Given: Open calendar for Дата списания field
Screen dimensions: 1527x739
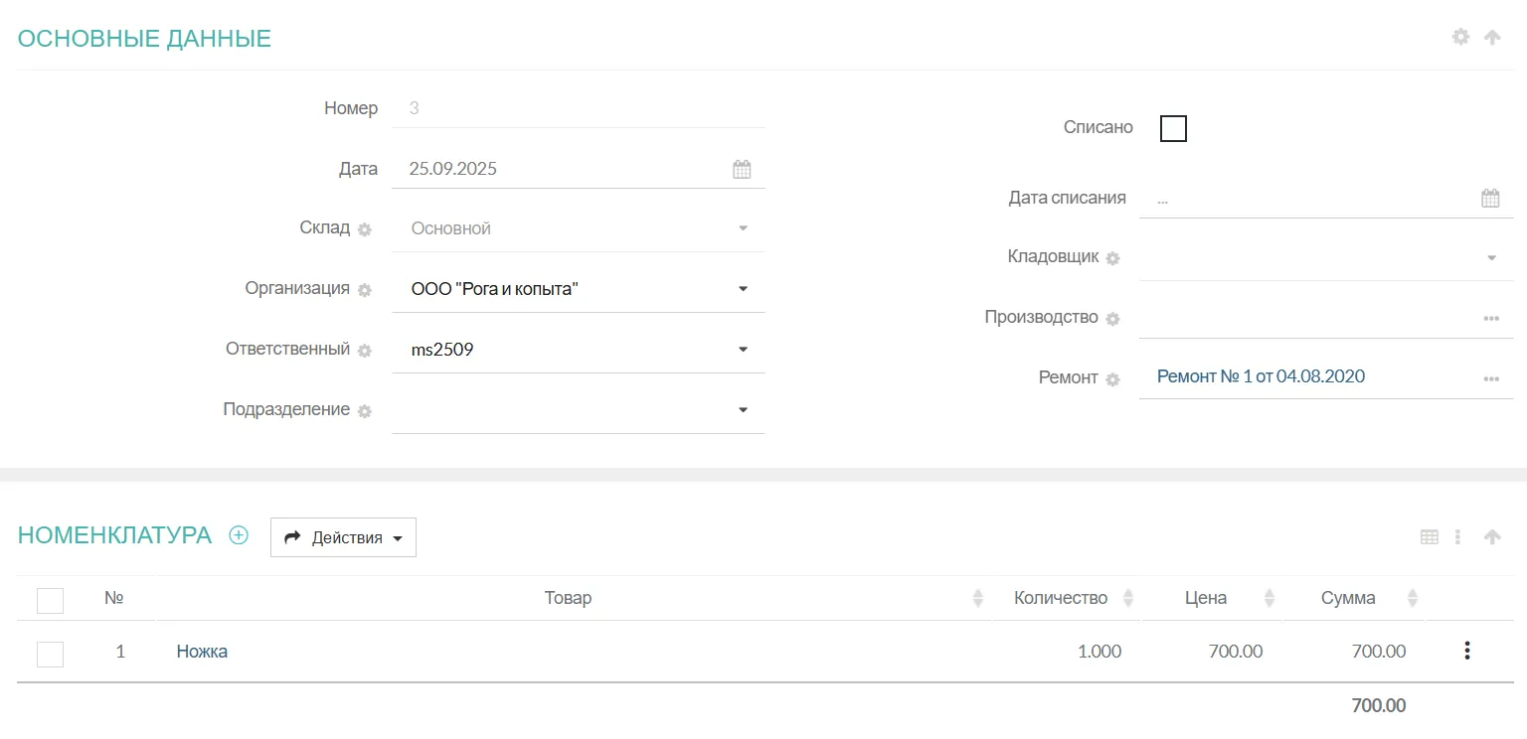Looking at the screenshot, I should coord(1490,198).
